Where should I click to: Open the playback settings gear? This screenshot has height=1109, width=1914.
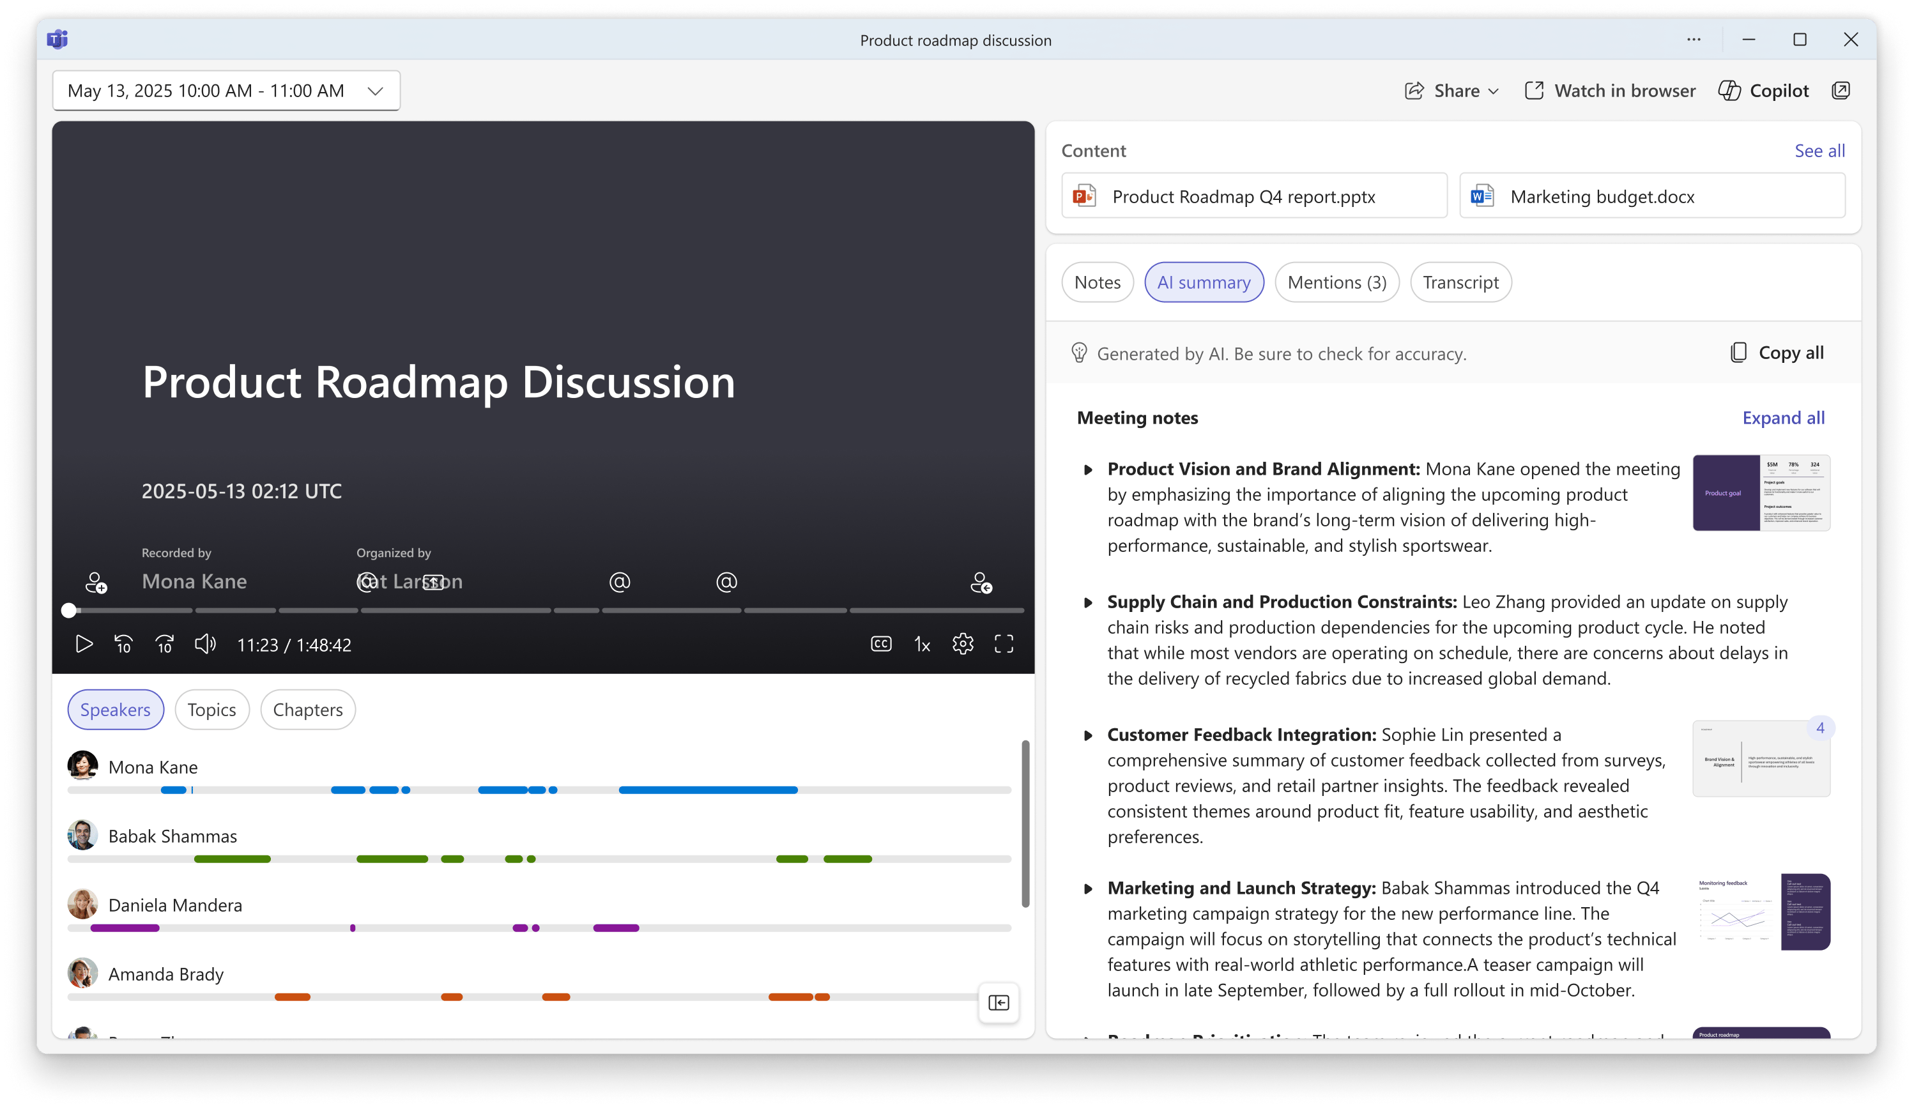pos(962,643)
